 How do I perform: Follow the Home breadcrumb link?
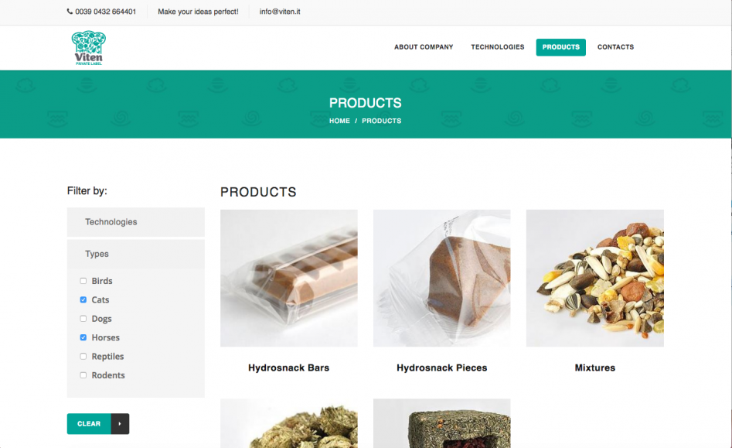[x=339, y=121]
